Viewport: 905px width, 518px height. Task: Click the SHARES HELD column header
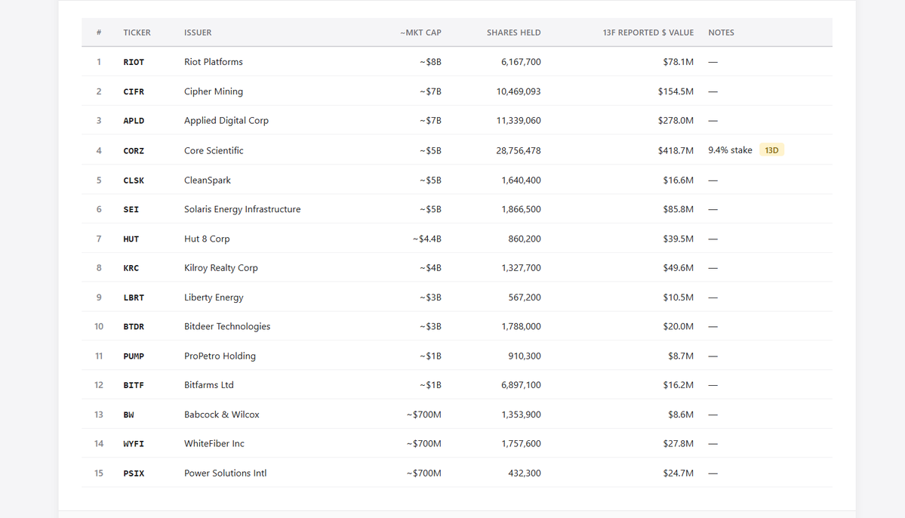click(x=514, y=32)
